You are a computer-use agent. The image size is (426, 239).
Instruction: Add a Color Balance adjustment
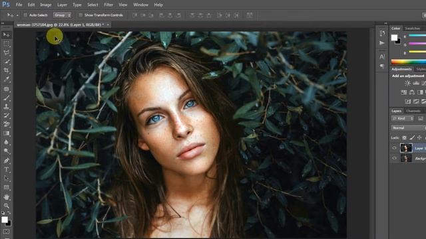[x=412, y=92]
